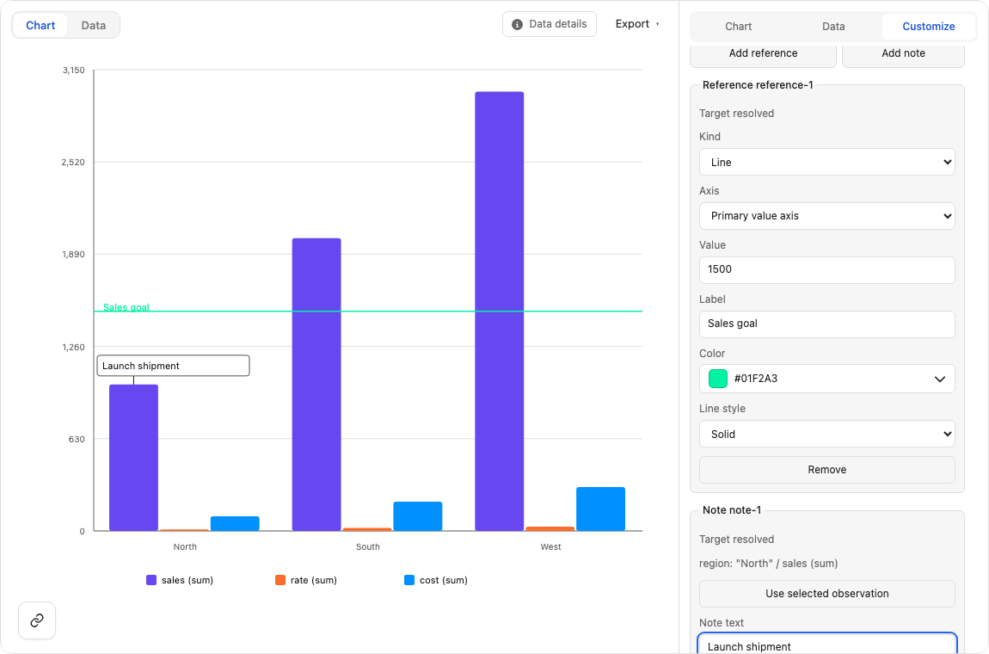Click the copy link icon button
Image resolution: width=989 pixels, height=654 pixels.
tap(37, 620)
